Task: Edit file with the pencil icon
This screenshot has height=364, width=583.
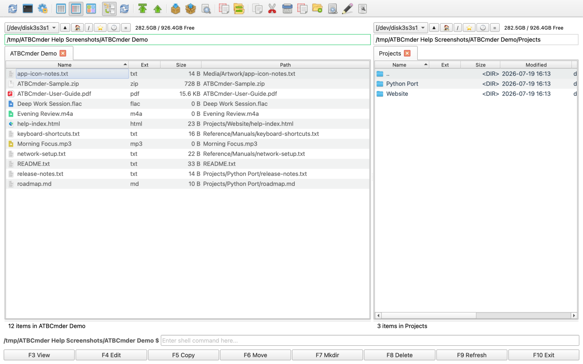Action: tap(348, 9)
